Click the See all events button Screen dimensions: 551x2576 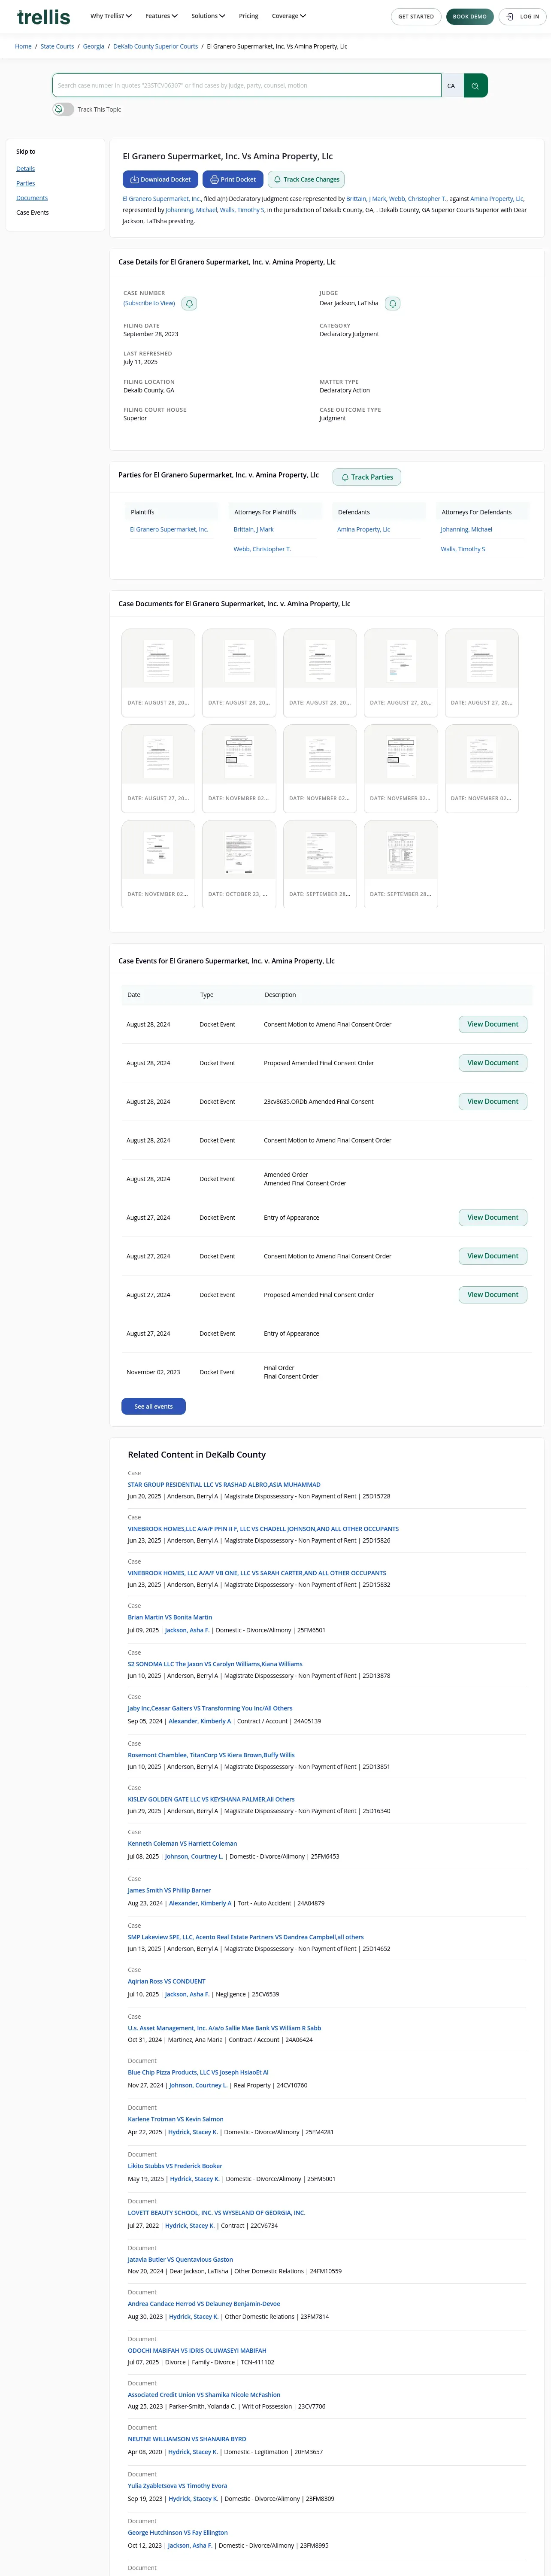tap(153, 1406)
